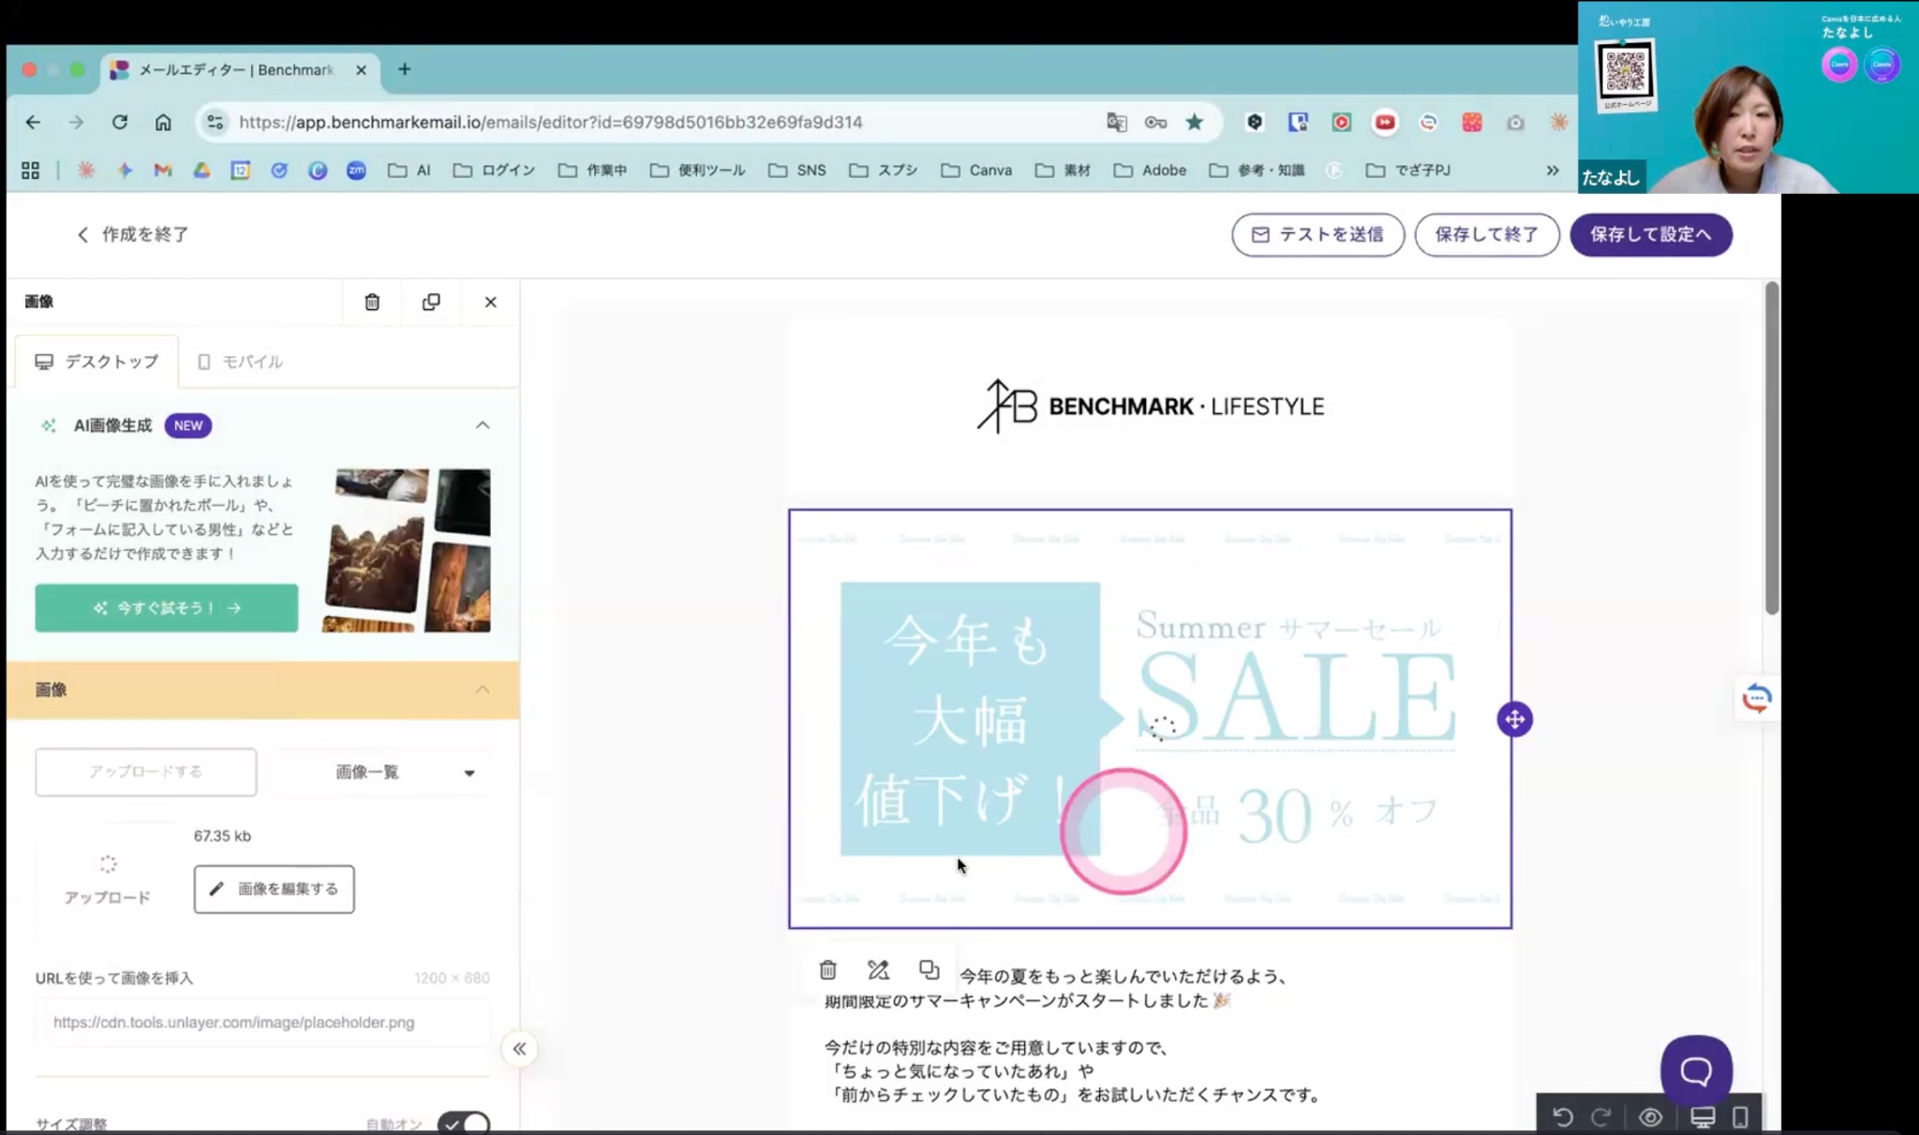The width and height of the screenshot is (1919, 1135).
Task: Click the アップロードする button
Action: (146, 772)
